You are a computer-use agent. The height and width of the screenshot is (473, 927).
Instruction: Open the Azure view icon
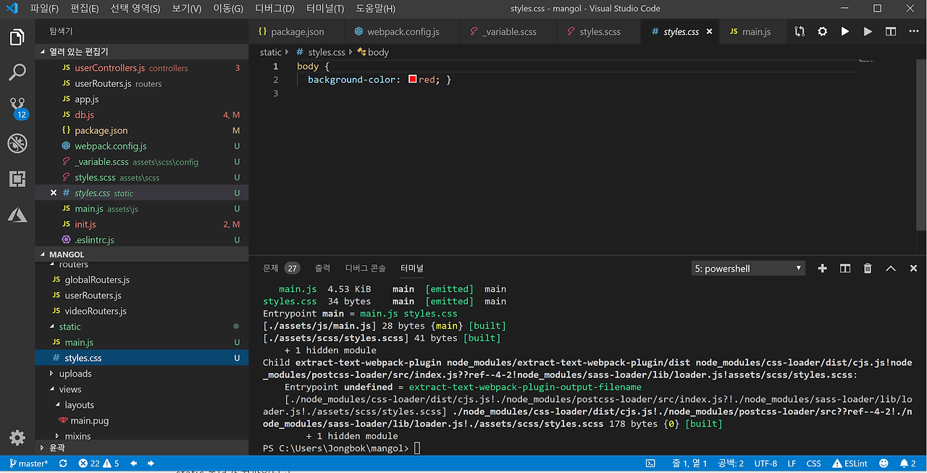point(17,214)
